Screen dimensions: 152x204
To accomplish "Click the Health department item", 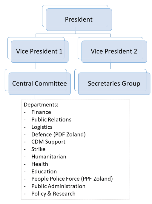I will (x=40, y=164).
